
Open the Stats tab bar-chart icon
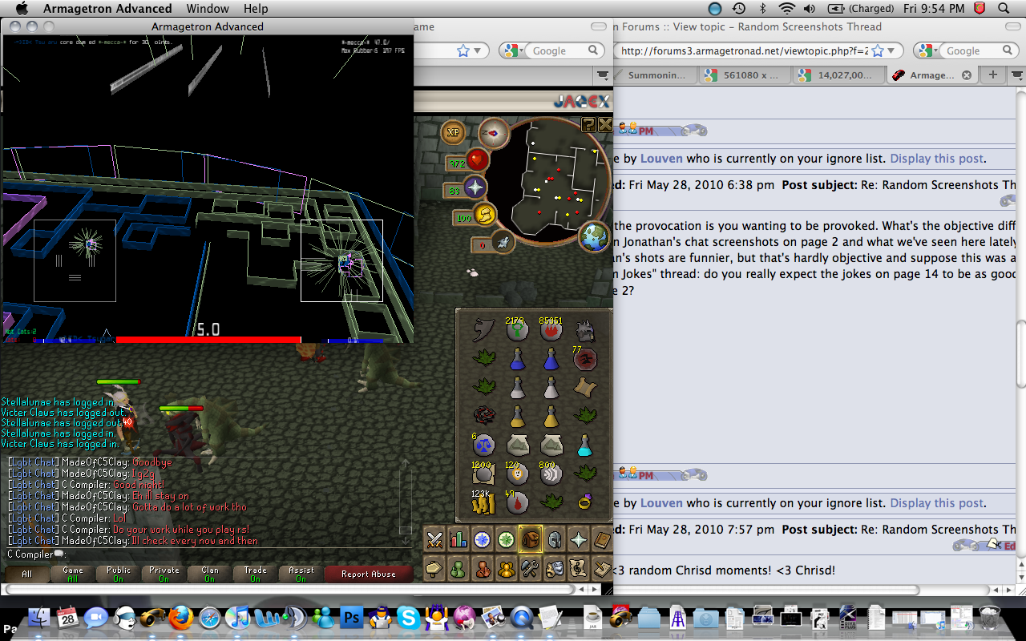pos(458,540)
